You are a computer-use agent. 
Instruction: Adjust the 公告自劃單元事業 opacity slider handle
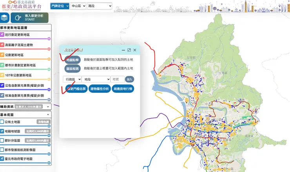click(x=49, y=89)
